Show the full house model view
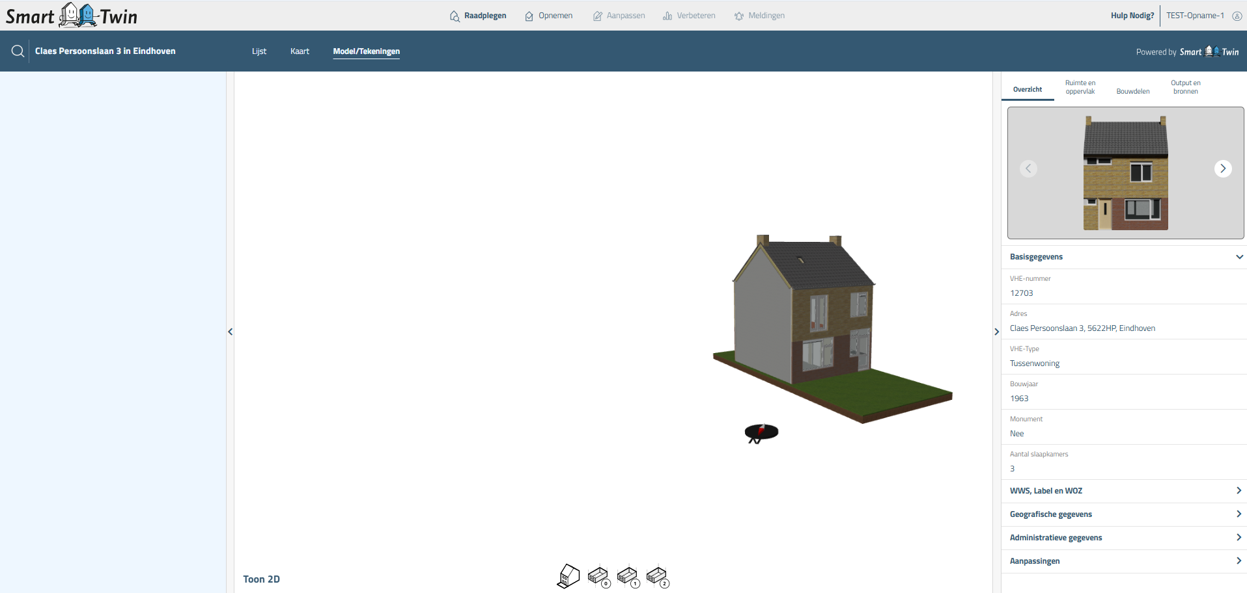 pyautogui.click(x=568, y=576)
